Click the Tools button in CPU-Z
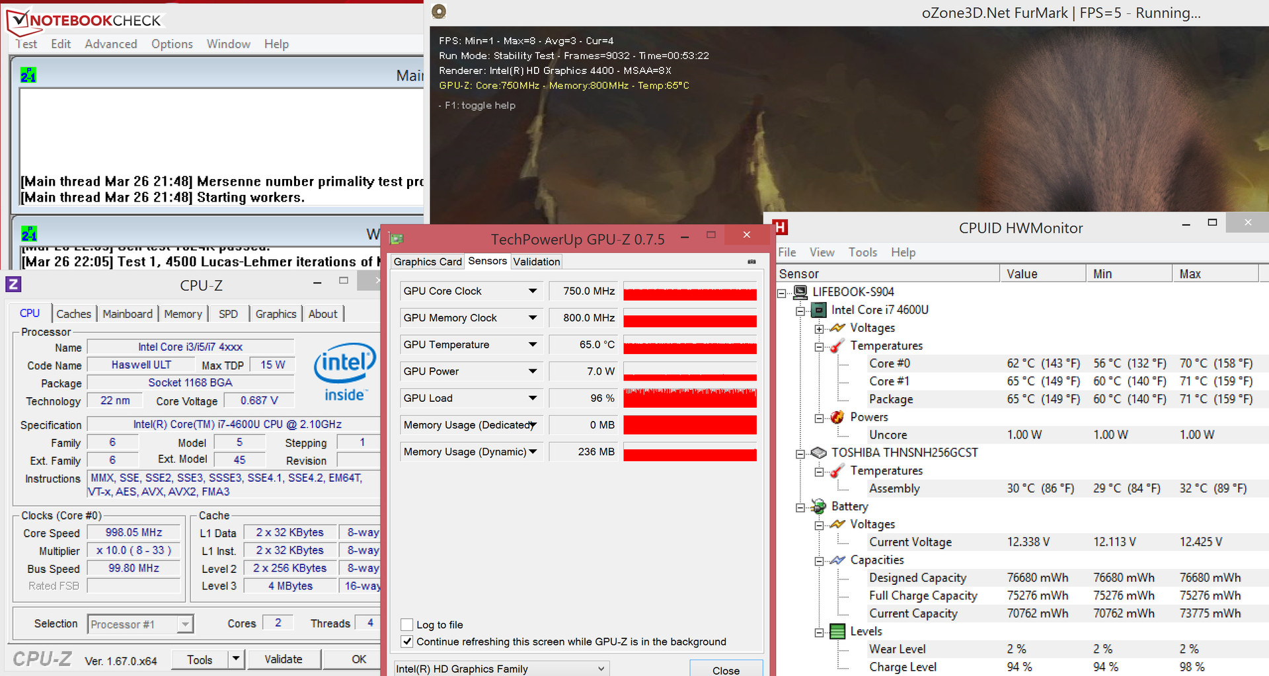The image size is (1269, 676). (x=200, y=659)
